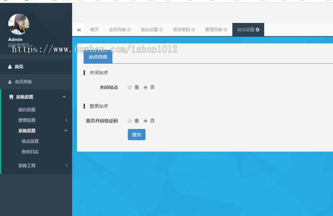Collapse tab bar with the double-arrow icon
The height and width of the screenshot is (216, 333).
78,30
